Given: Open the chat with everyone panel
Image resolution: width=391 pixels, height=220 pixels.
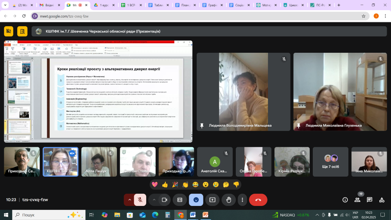Looking at the screenshot, I should [369, 200].
